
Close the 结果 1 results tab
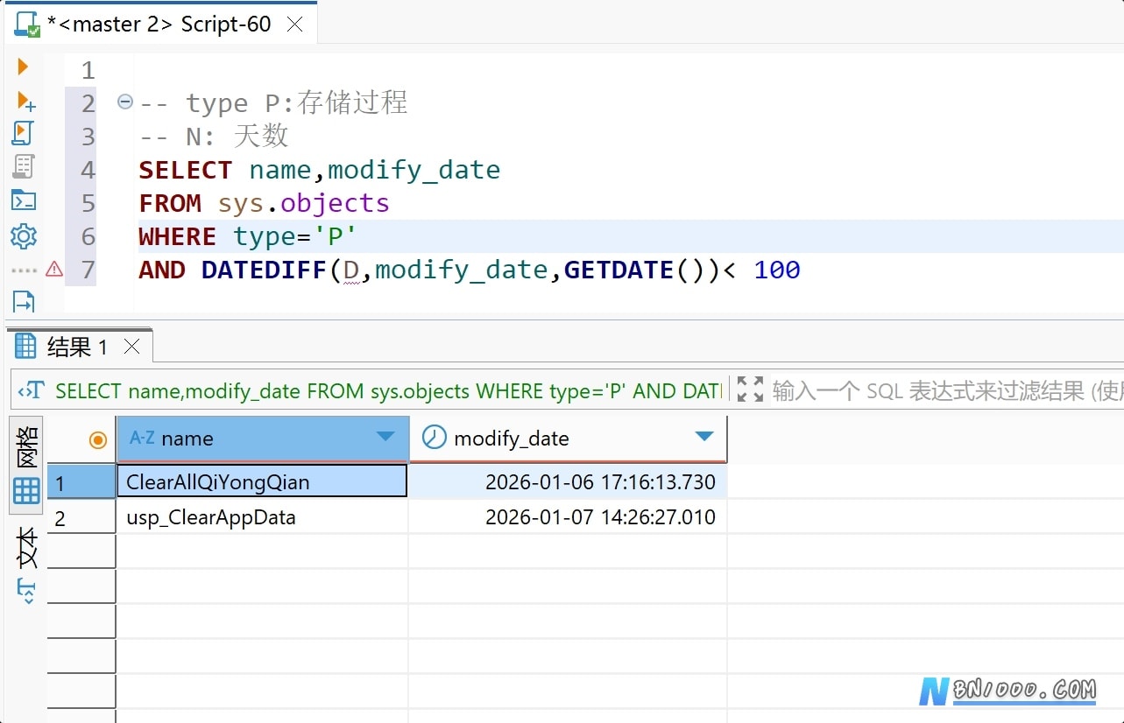click(x=131, y=347)
